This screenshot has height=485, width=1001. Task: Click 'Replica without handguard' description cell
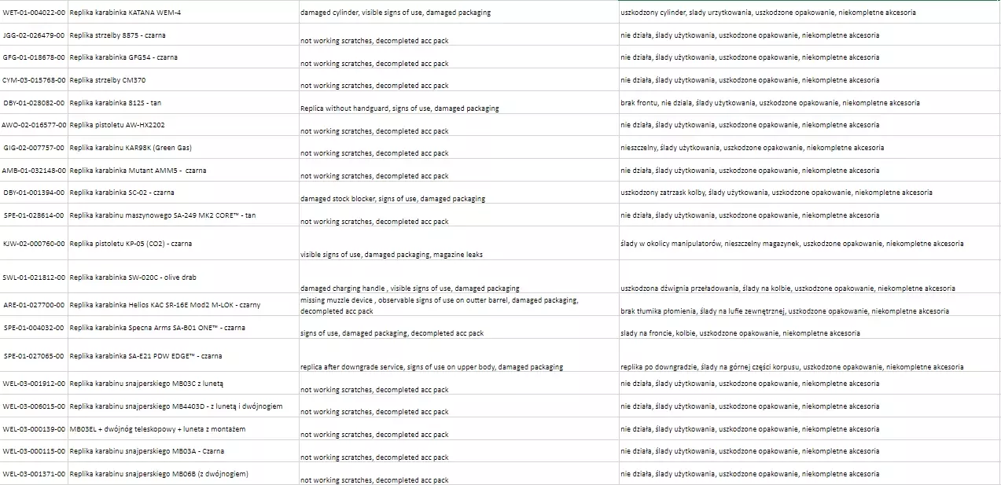[399, 108]
